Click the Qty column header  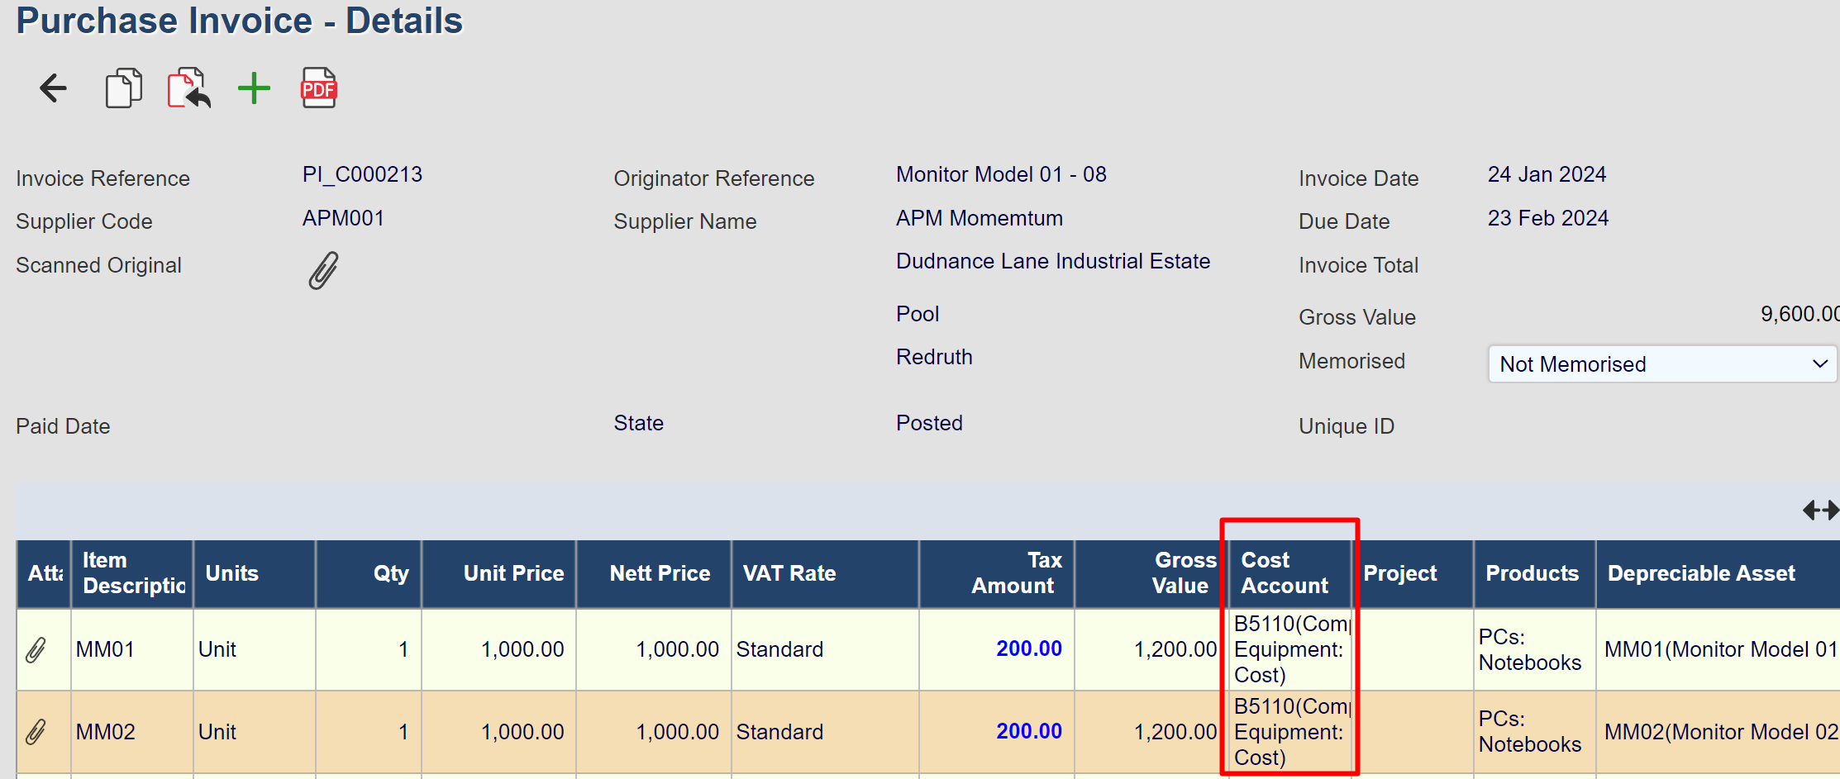(391, 573)
